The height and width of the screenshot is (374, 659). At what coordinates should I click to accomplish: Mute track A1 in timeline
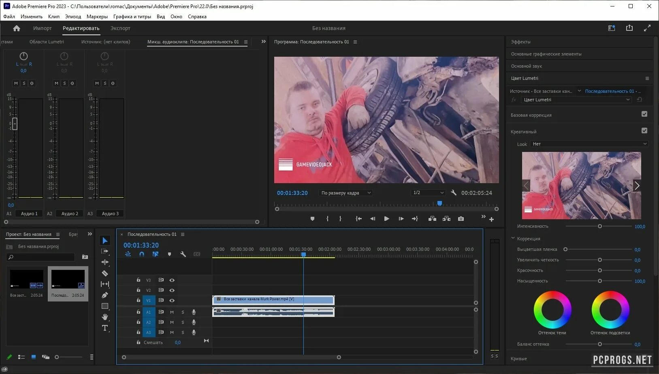click(172, 312)
